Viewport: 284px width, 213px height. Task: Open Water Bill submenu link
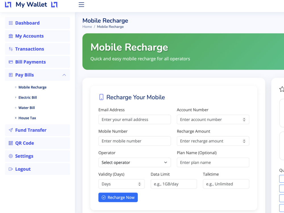27,108
